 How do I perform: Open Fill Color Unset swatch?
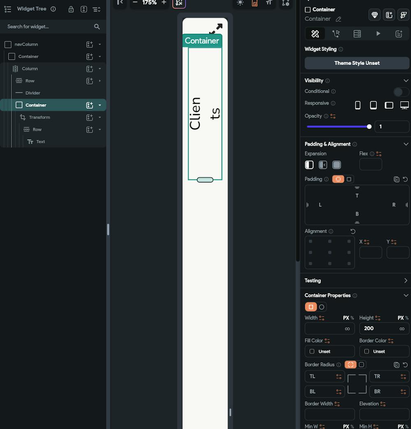(x=330, y=352)
